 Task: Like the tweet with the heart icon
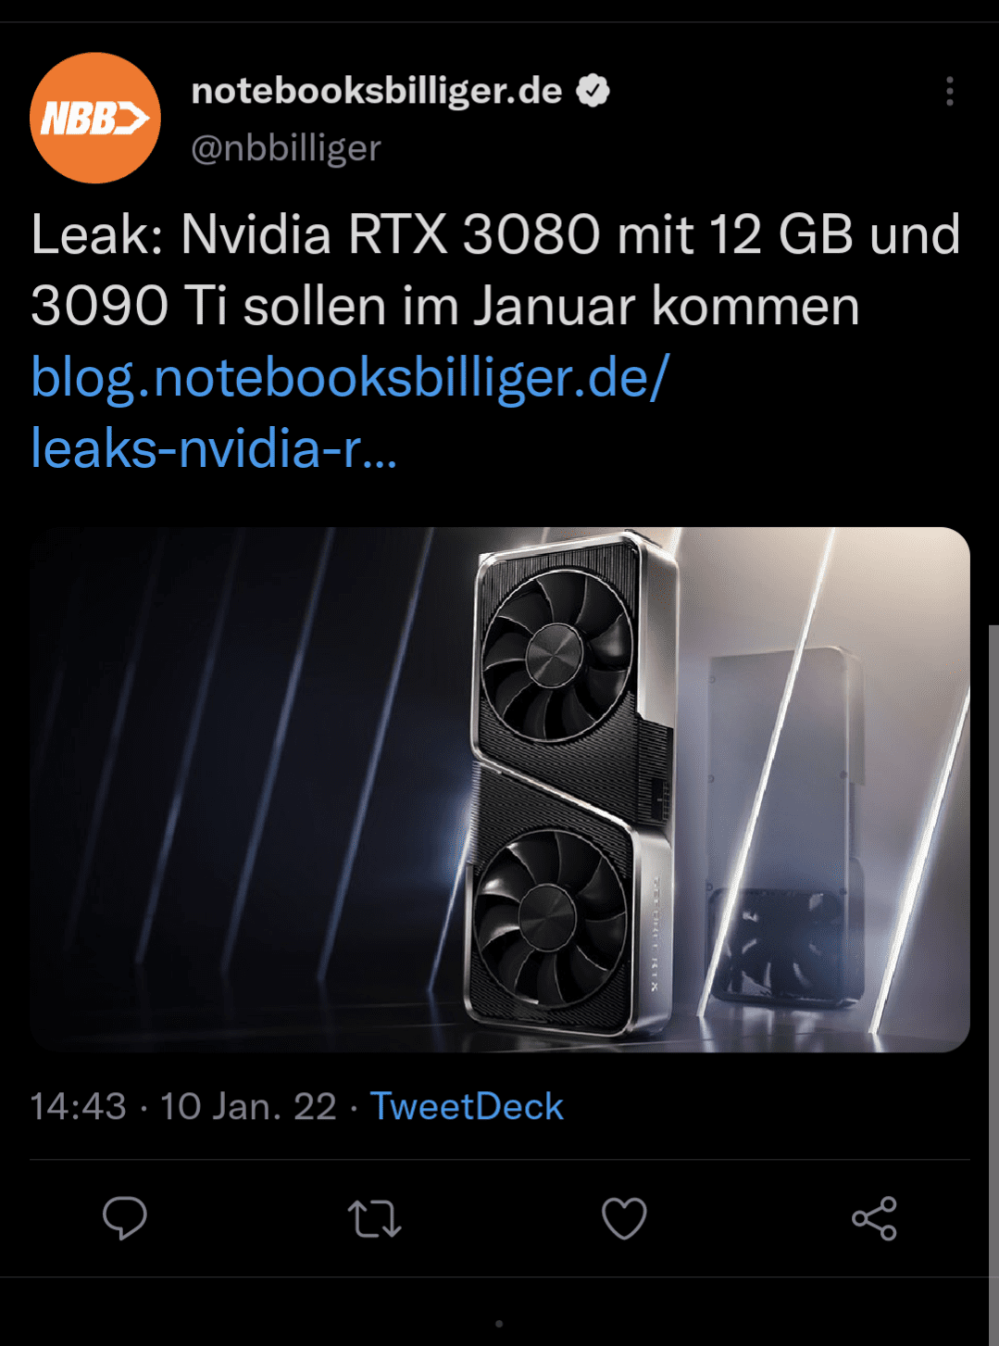tap(624, 1218)
